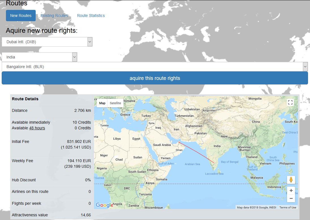Click the (239.199 USD) amount
Viewport: 310px width, 220px height.
[78, 167]
